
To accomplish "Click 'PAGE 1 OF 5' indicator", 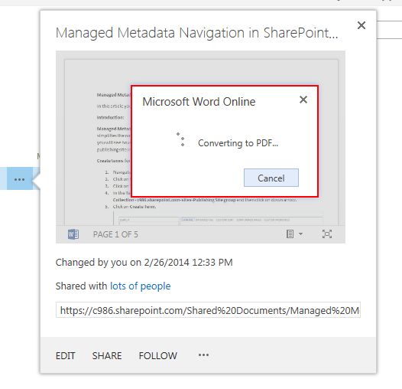I will click(115, 234).
